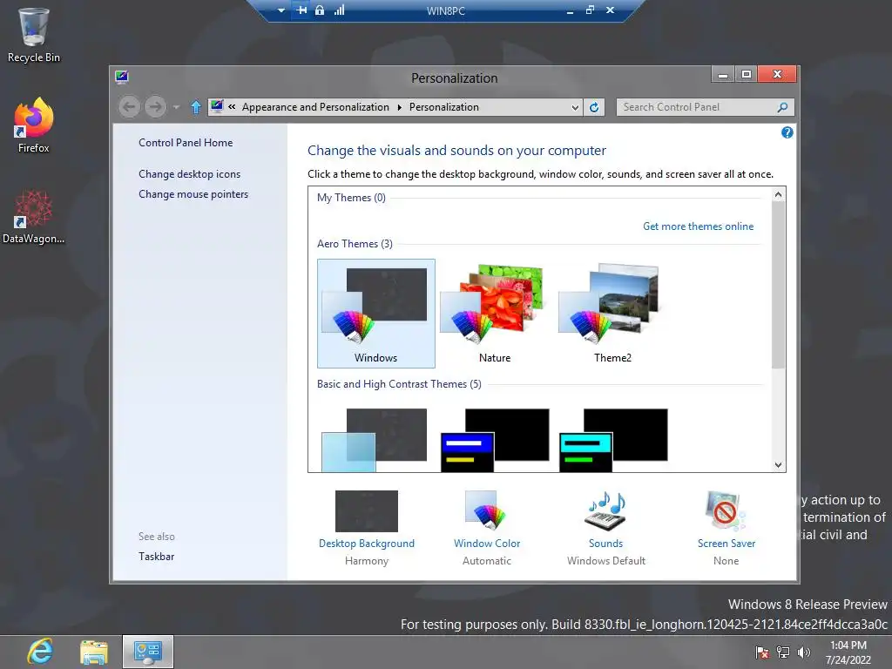Click the Windows Default label under Sounds
This screenshot has height=669, width=892.
606,561
